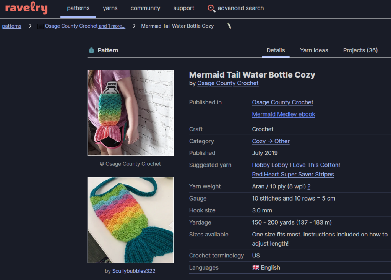The height and width of the screenshot is (280, 391).
Task: Open the support menu
Action: pos(183,8)
